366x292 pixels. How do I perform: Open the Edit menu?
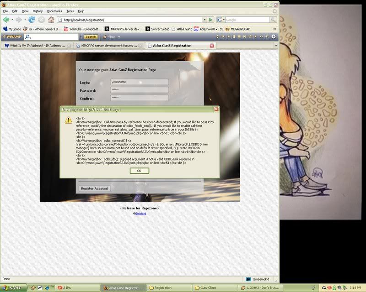(15, 11)
